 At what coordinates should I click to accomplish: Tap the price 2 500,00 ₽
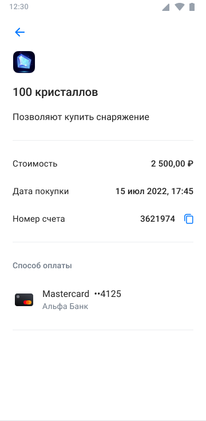[x=172, y=164]
